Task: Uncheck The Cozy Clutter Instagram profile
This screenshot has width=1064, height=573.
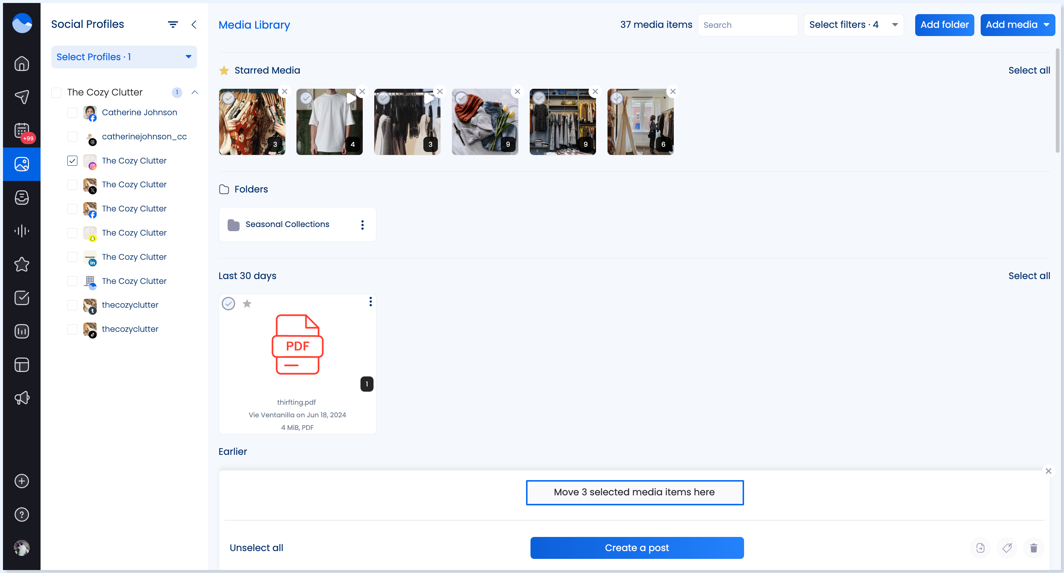Action: click(x=72, y=161)
